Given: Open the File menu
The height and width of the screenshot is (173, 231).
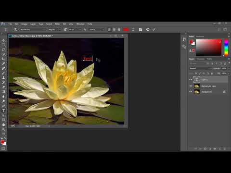Looking at the screenshot, I should click(10, 24).
